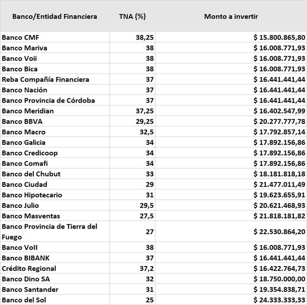Click the Banco Hipotecario amount $ 19.623.655,91

click(x=279, y=195)
